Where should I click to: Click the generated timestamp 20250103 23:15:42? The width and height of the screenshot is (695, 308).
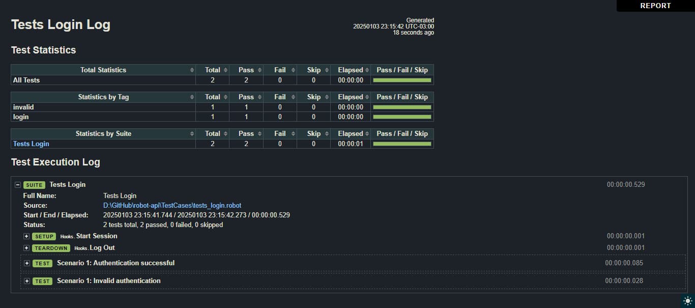point(393,26)
